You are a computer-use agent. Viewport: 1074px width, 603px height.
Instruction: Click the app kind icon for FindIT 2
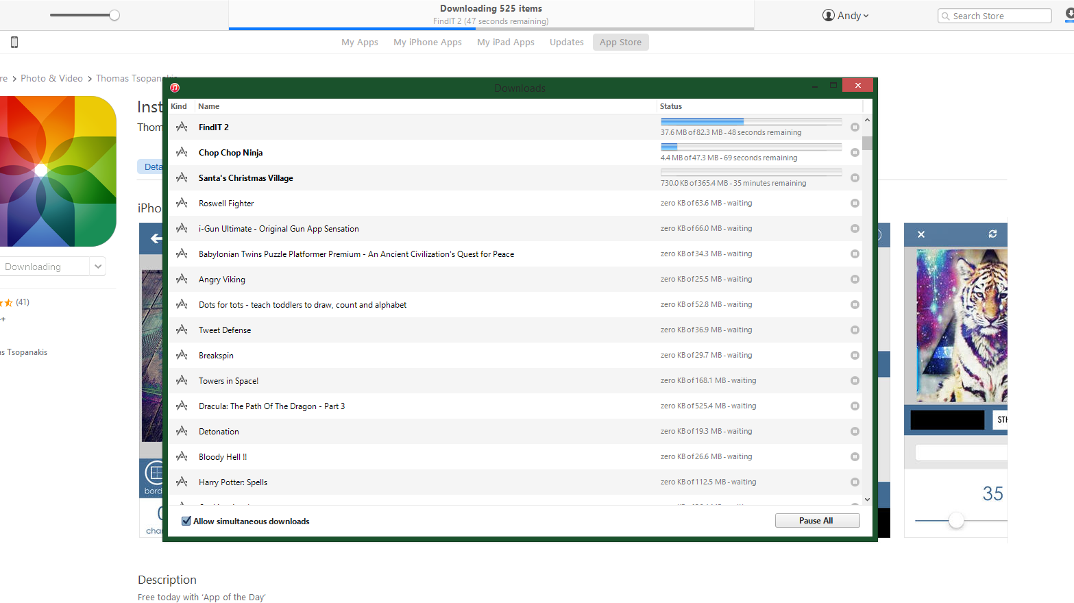pos(182,127)
